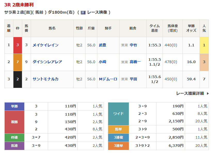This screenshot has height=153, width=214.
Task: Click the 3連単 payout label
Action: pos(118,146)
